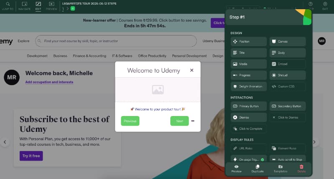Select the Edit mode button
The height and width of the screenshot is (179, 334).
[38, 6]
